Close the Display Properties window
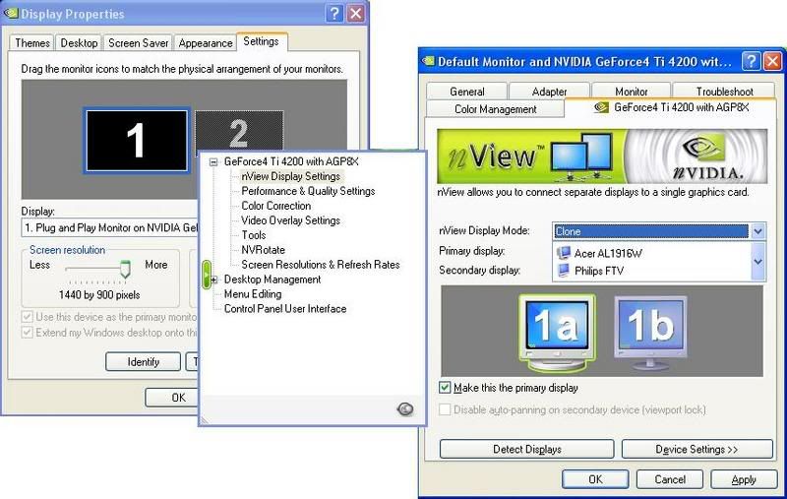The width and height of the screenshot is (787, 499). (x=356, y=13)
